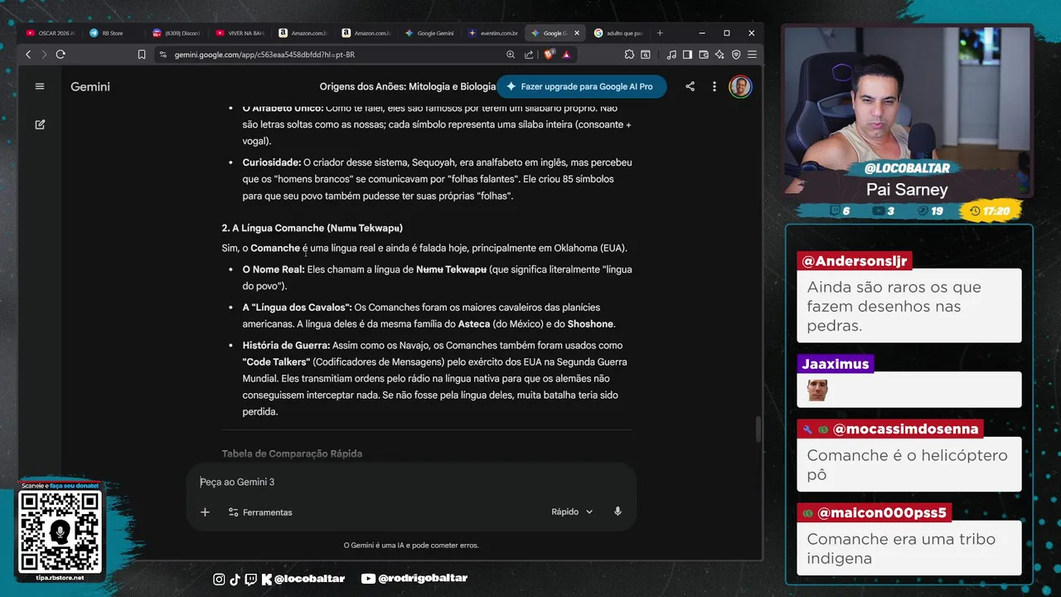Click the bold term "Code Talkers"
The width and height of the screenshot is (1061, 597).
tap(276, 362)
